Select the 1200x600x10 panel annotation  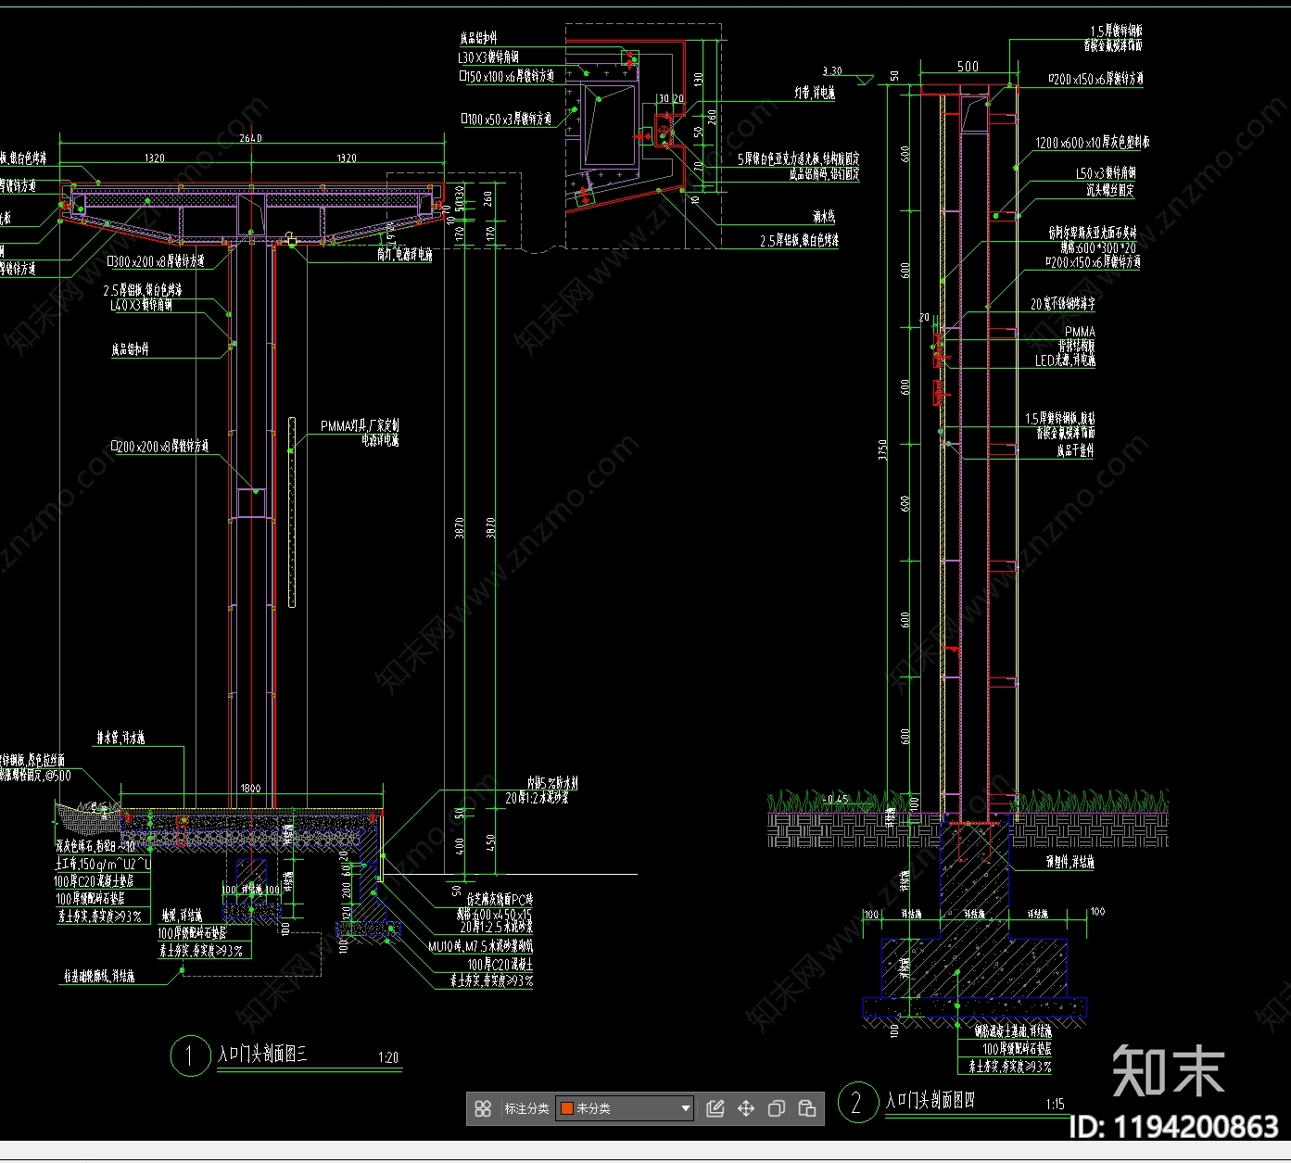click(x=1093, y=143)
